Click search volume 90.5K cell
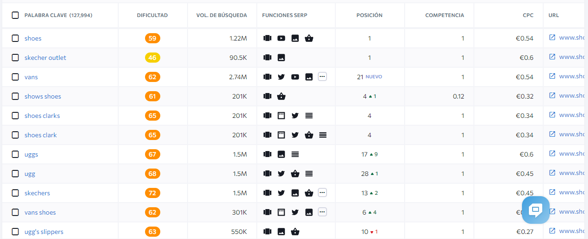The height and width of the screenshot is (239, 588). [x=238, y=58]
